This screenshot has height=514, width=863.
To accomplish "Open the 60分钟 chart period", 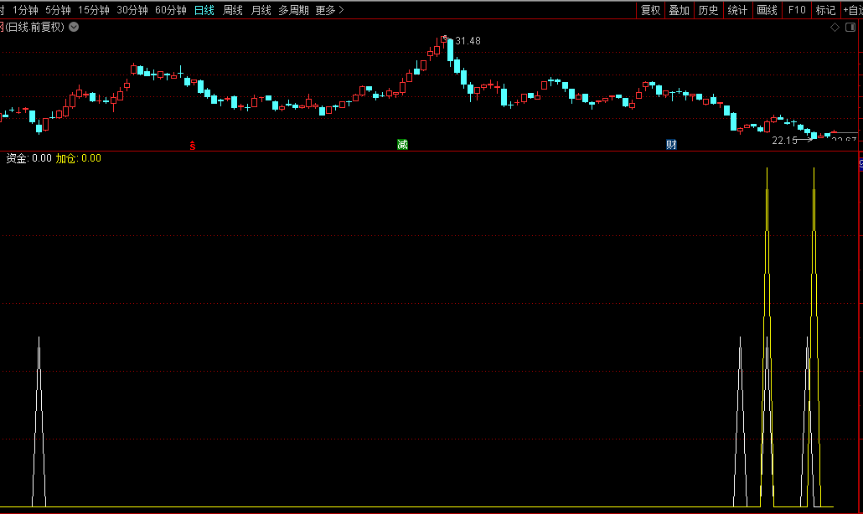I will [x=171, y=10].
